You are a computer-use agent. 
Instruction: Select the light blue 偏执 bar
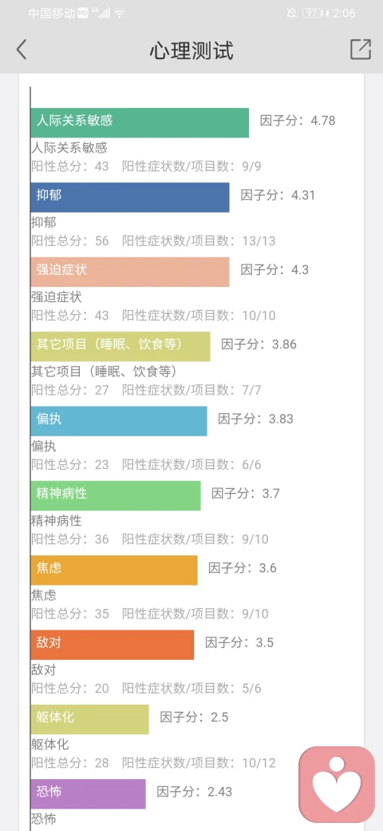[x=119, y=421]
